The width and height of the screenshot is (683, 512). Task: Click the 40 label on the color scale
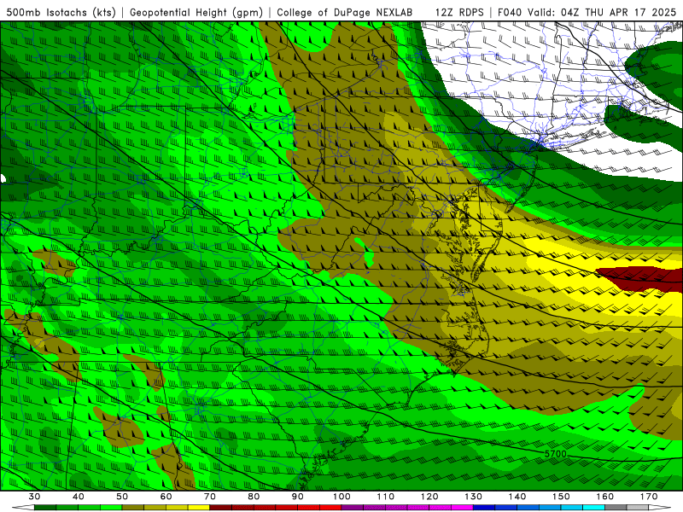point(79,497)
